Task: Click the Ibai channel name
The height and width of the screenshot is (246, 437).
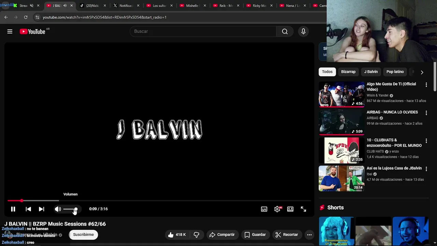Action: coord(369,174)
